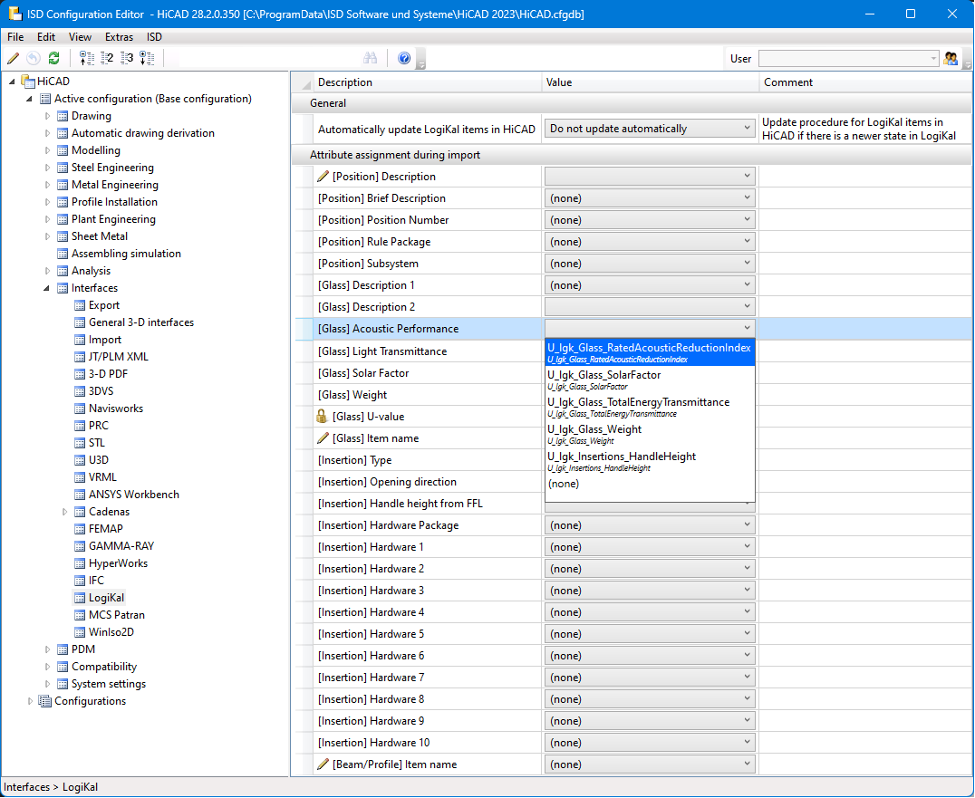975x798 pixels.
Task: Open the Extras menu
Action: (x=119, y=37)
